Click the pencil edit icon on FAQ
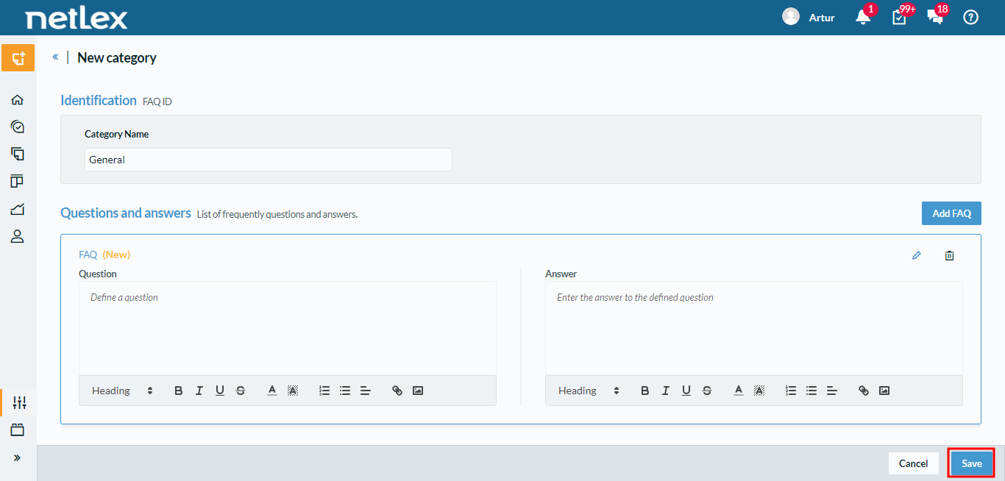The width and height of the screenshot is (1005, 481). [916, 255]
